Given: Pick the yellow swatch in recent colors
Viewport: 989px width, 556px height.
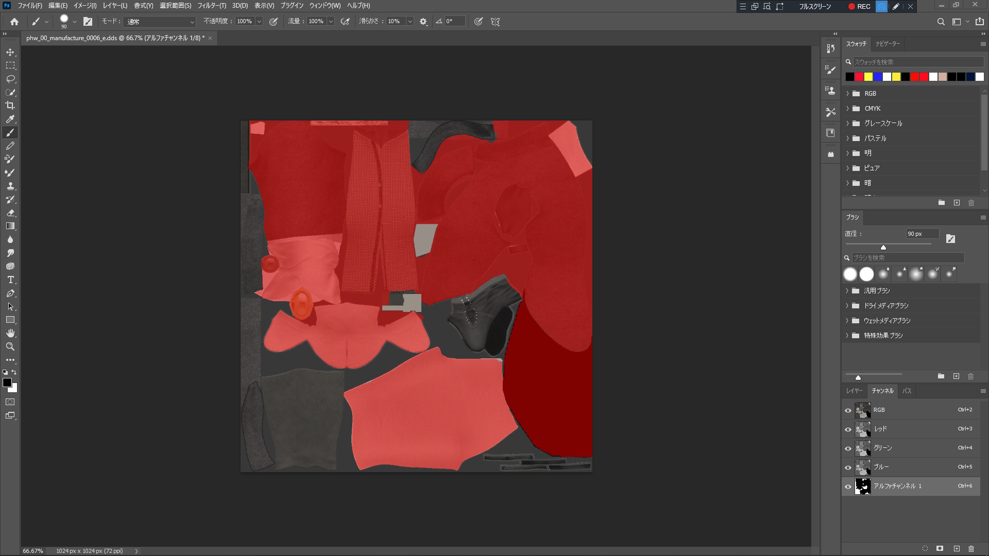Looking at the screenshot, I should coord(868,77).
